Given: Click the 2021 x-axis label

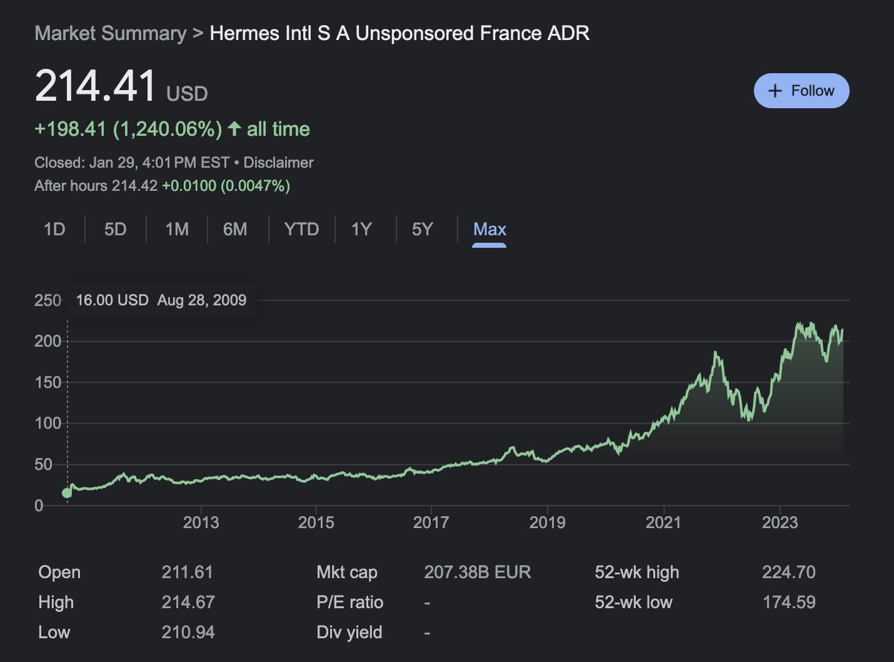Looking at the screenshot, I should click(x=663, y=522).
